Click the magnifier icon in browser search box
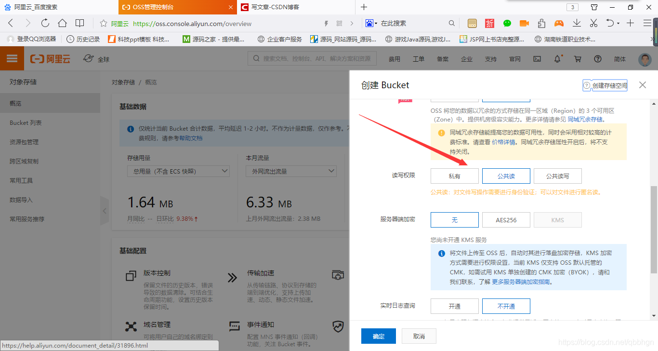 tap(451, 23)
